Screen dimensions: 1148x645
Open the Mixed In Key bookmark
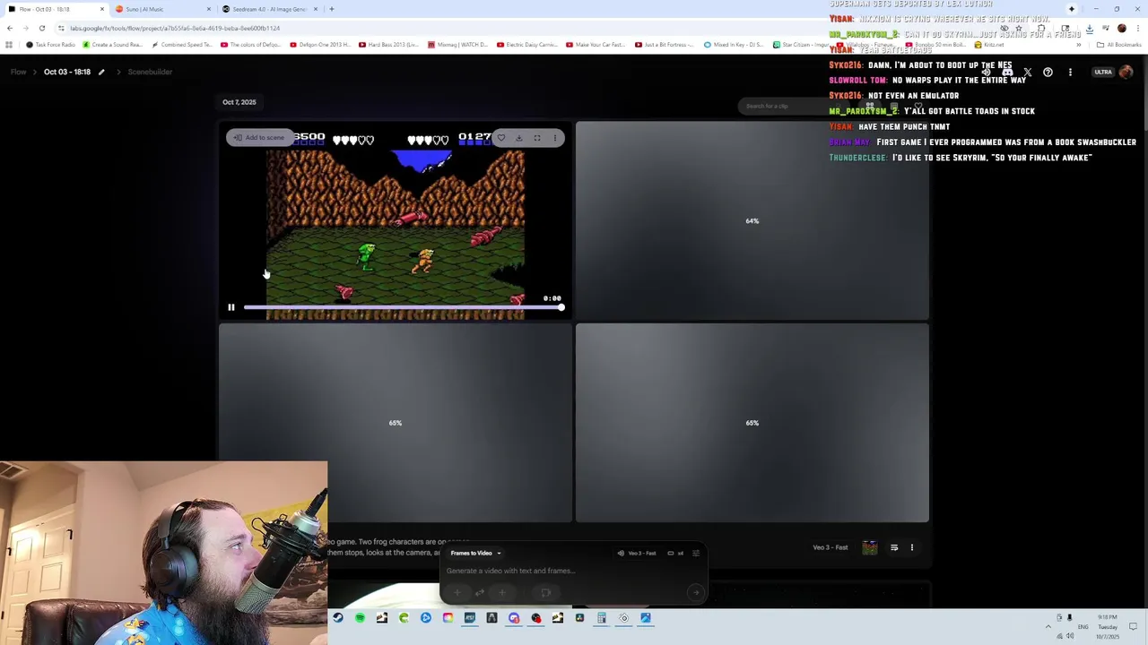pyautogui.click(x=734, y=45)
